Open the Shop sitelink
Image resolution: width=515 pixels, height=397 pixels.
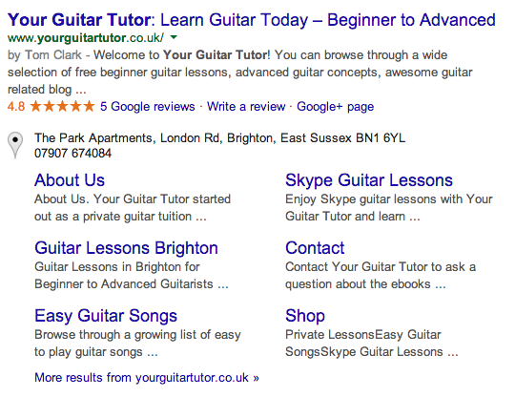click(305, 316)
